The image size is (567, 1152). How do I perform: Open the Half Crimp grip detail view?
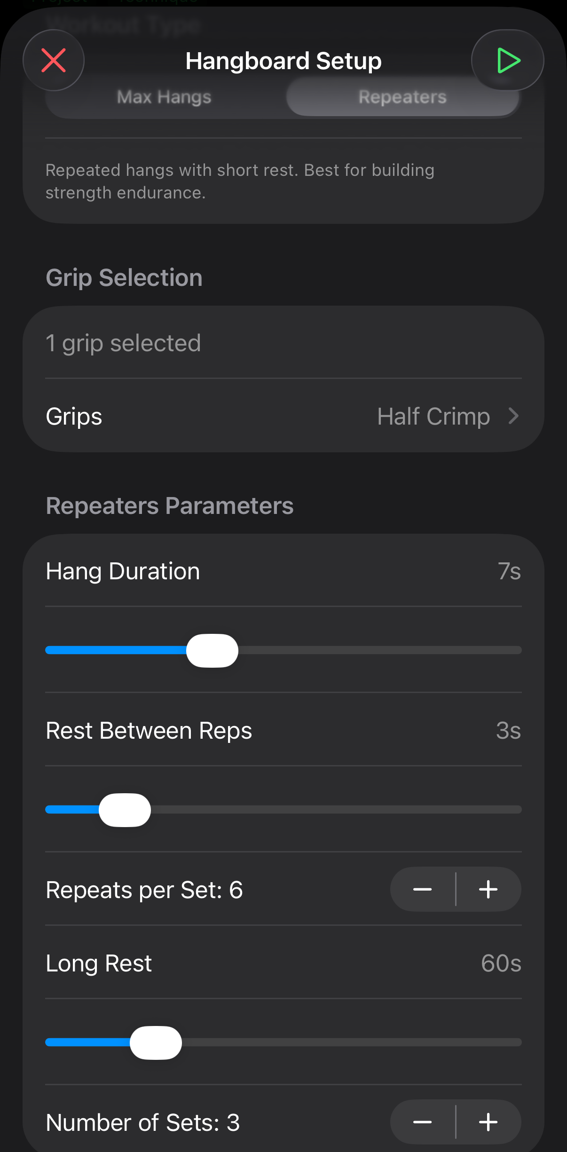433,416
